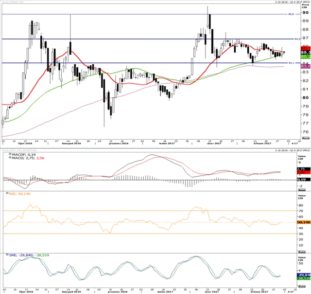
Task: Select the green 85,2 moving average tag
Action: coord(306,57)
